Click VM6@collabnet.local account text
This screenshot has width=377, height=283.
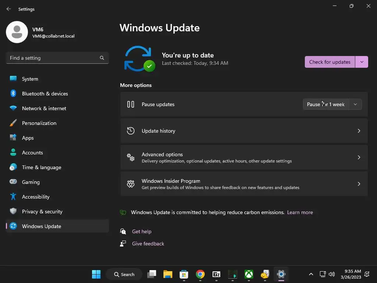point(53,36)
